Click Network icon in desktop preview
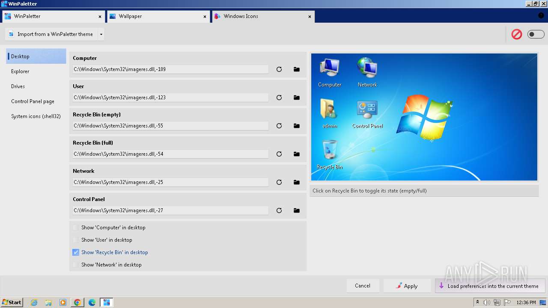The image size is (548, 308). pos(367,72)
